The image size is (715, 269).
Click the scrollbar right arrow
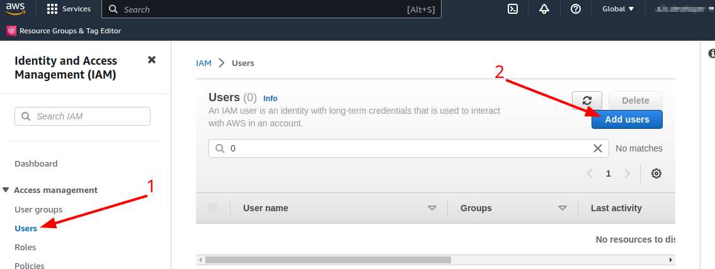pyautogui.click(x=671, y=260)
